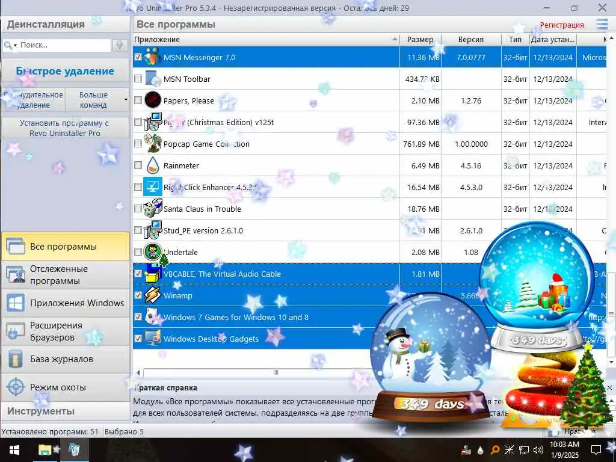Click the Больше команд button
Screen dimensions: 616x462
(93, 100)
